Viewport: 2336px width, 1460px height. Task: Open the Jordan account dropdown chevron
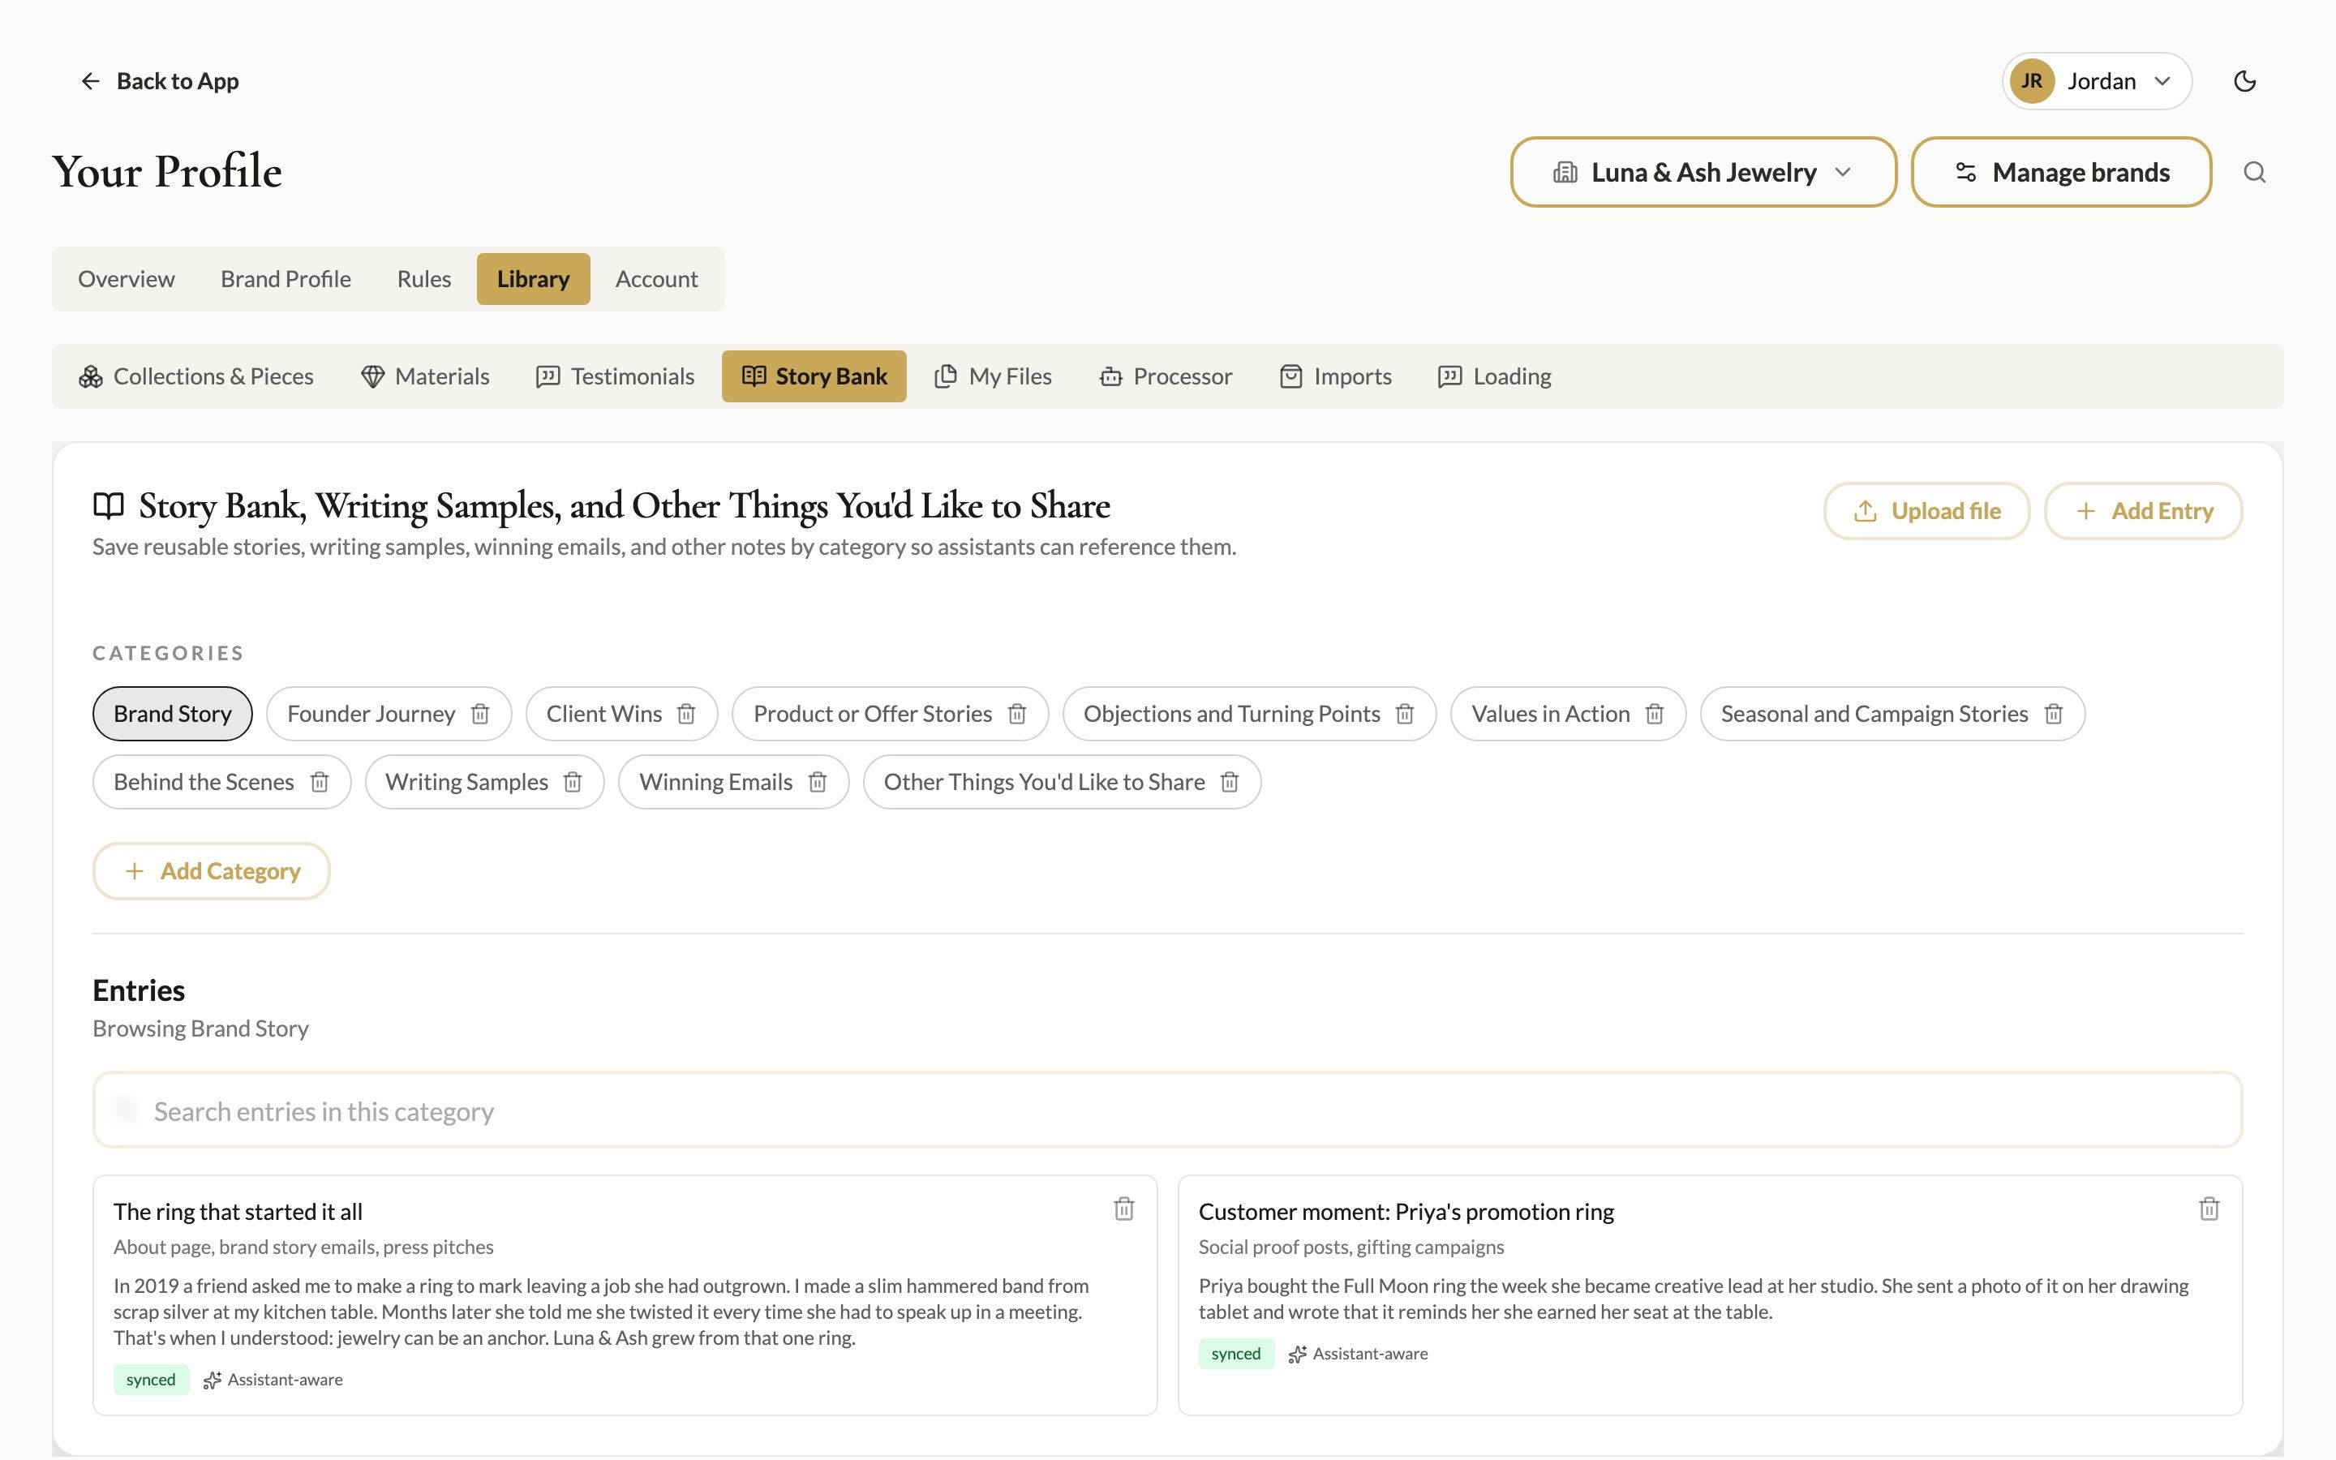point(2162,81)
